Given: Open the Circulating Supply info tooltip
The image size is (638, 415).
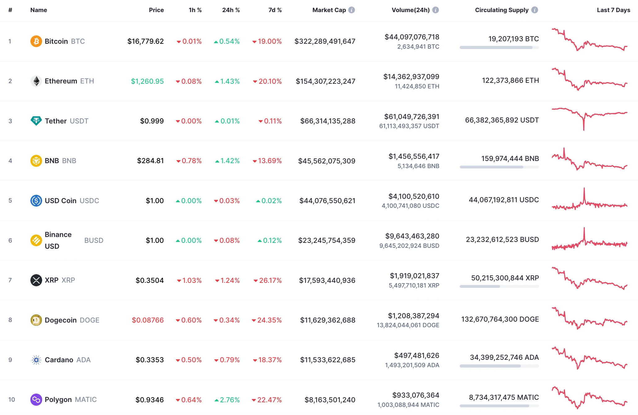Looking at the screenshot, I should pyautogui.click(x=534, y=10).
